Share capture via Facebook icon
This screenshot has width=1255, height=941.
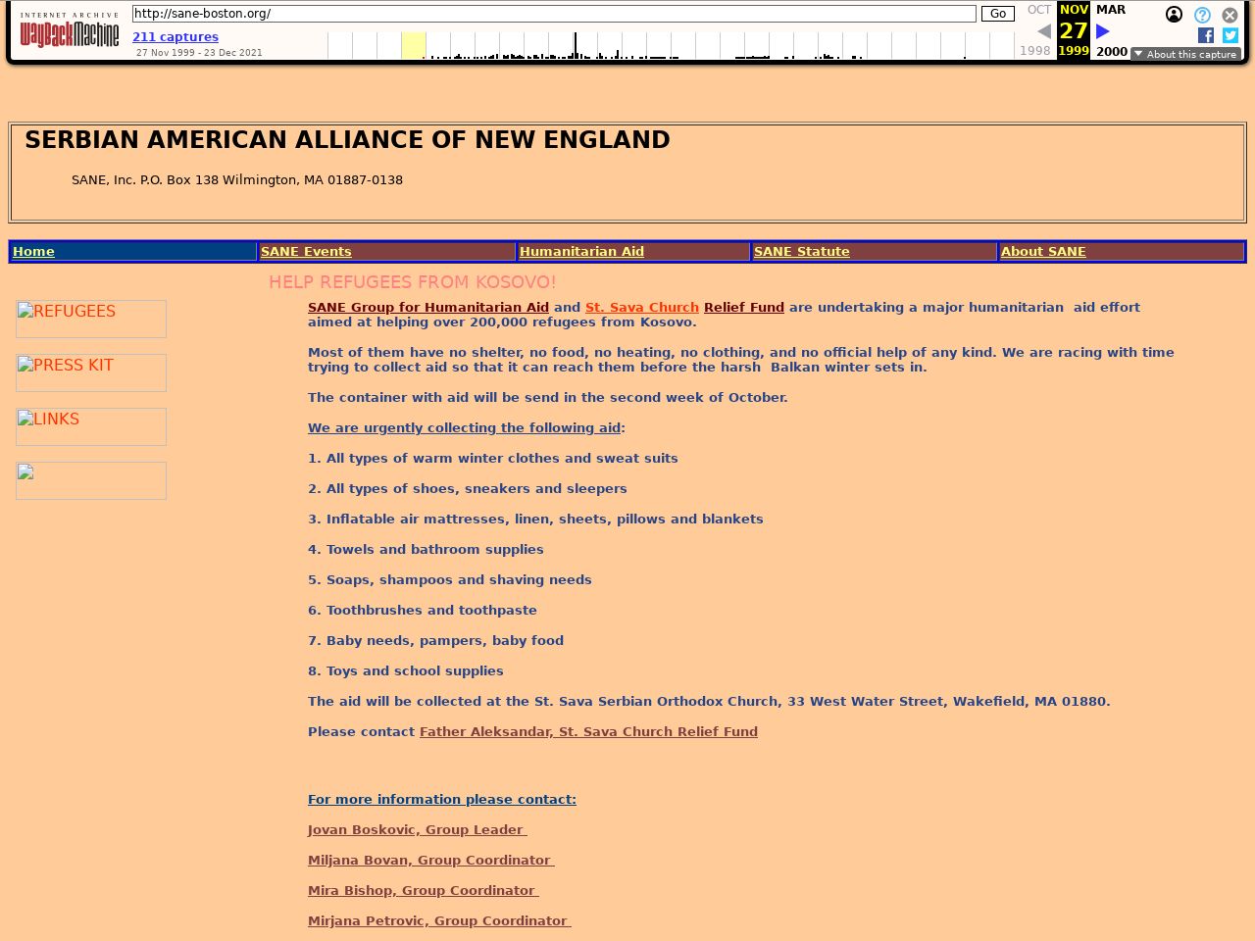pyautogui.click(x=1206, y=35)
